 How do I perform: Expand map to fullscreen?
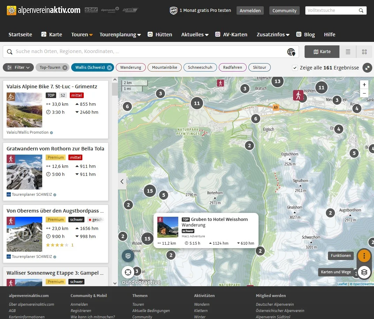367,68
